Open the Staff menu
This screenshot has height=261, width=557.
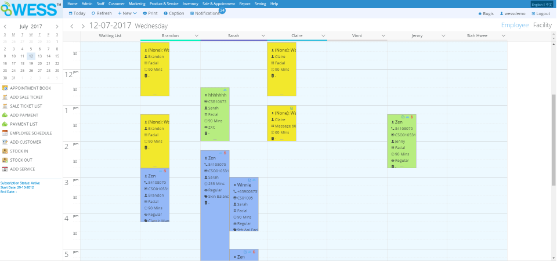pos(100,4)
